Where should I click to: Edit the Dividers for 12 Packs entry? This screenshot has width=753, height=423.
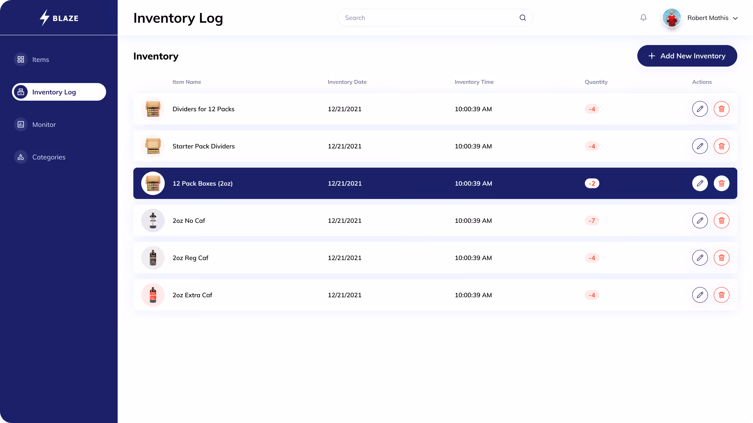700,109
